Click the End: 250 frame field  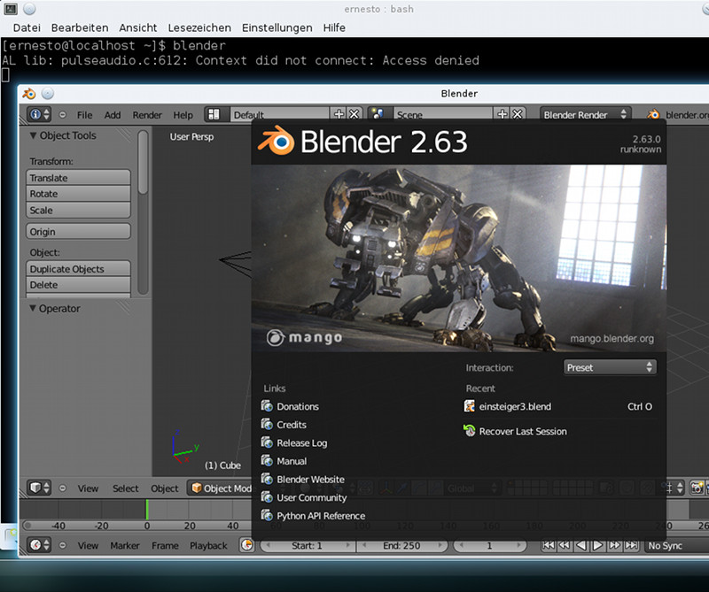pos(401,545)
